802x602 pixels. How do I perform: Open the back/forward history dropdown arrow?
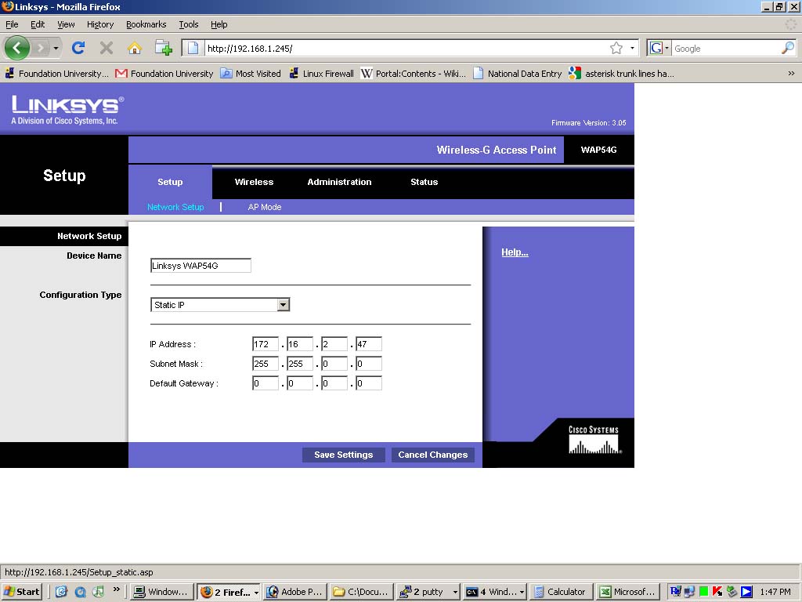[x=56, y=48]
